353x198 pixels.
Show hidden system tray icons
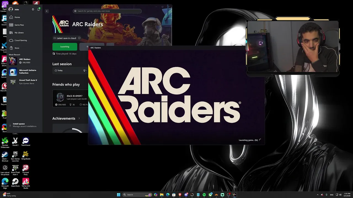click(317, 195)
